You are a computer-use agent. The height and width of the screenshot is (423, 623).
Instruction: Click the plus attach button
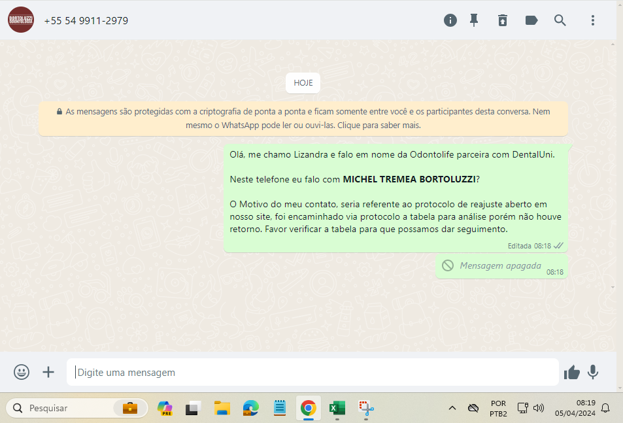point(48,372)
